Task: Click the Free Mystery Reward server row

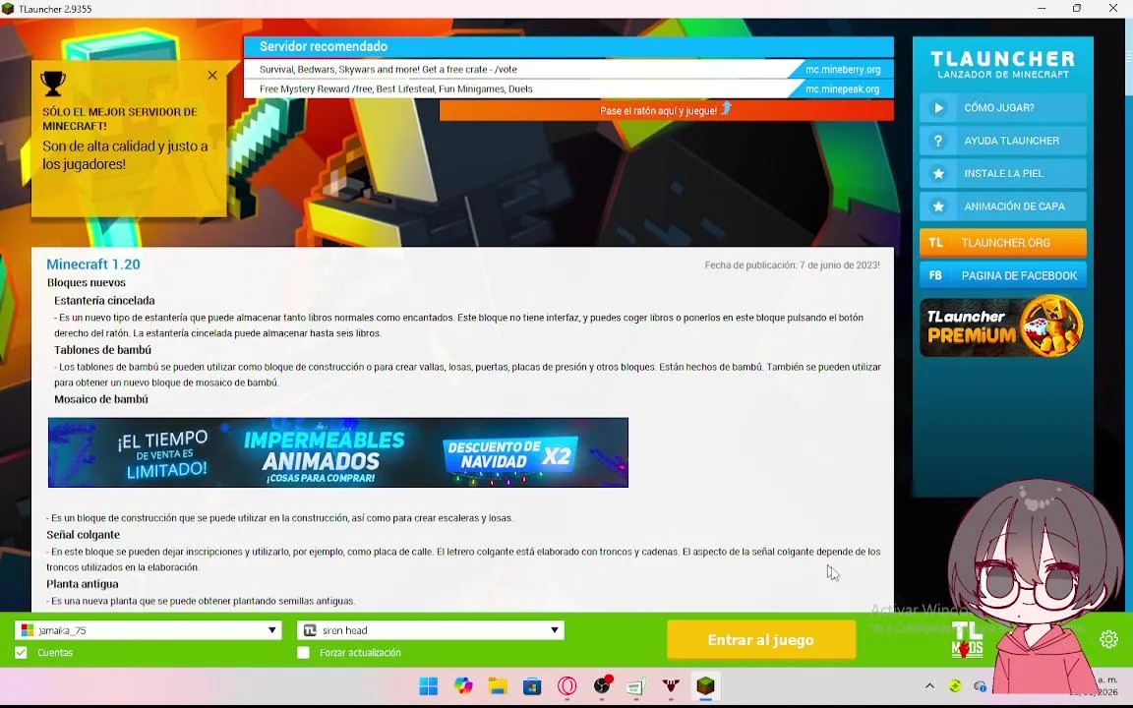Action: pyautogui.click(x=568, y=88)
